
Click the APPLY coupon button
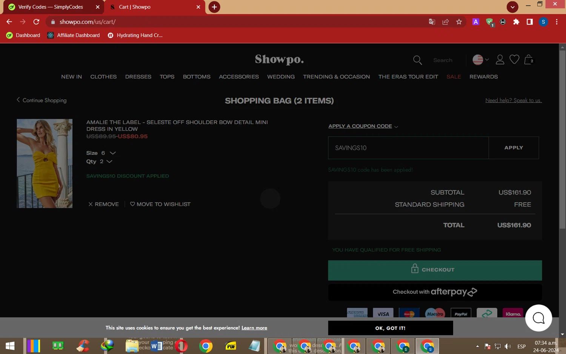(514, 148)
